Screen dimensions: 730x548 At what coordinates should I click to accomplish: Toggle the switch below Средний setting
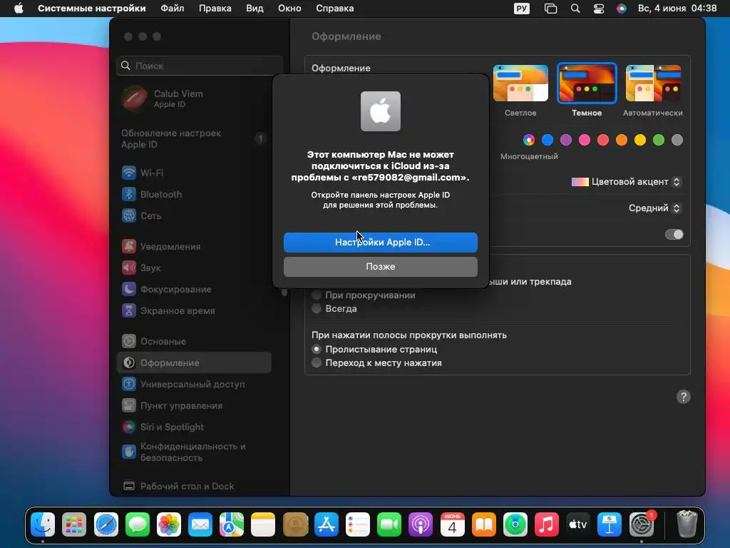(x=674, y=234)
